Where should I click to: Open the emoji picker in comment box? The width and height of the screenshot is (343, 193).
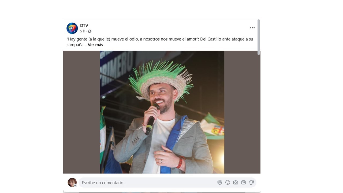point(228,183)
